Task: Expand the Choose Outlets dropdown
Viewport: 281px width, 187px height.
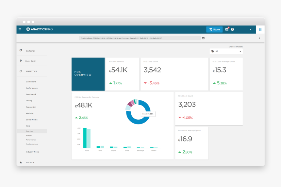Action: (x=226, y=51)
